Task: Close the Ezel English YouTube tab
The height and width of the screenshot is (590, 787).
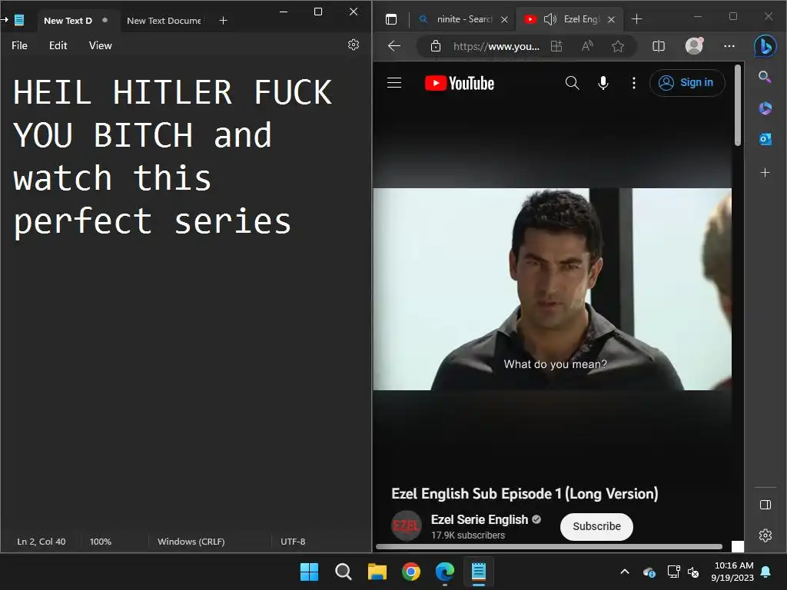Action: point(611,19)
